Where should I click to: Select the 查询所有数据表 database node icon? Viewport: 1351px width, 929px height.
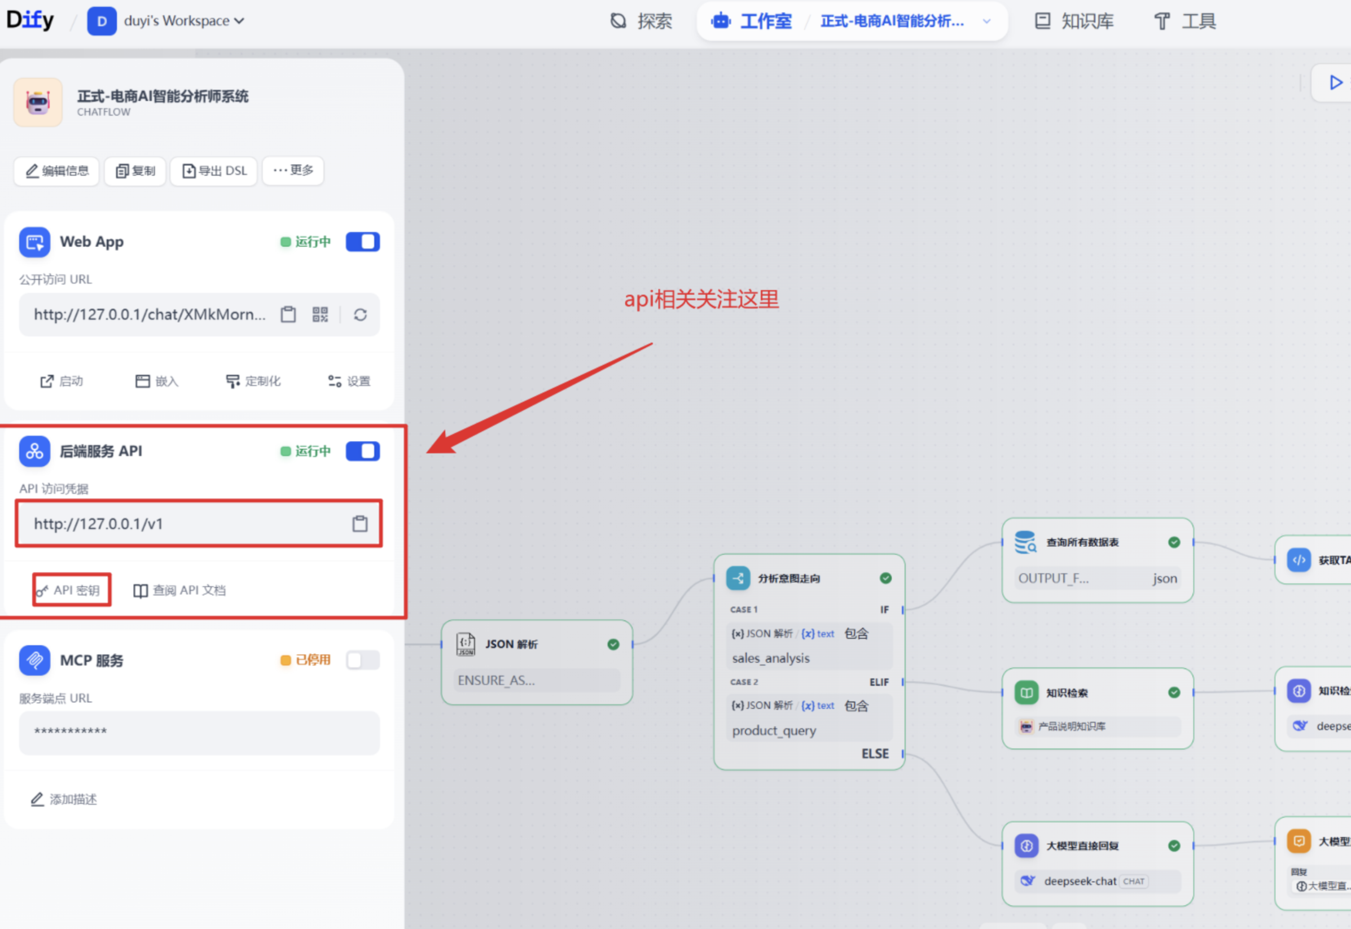pyautogui.click(x=1026, y=542)
